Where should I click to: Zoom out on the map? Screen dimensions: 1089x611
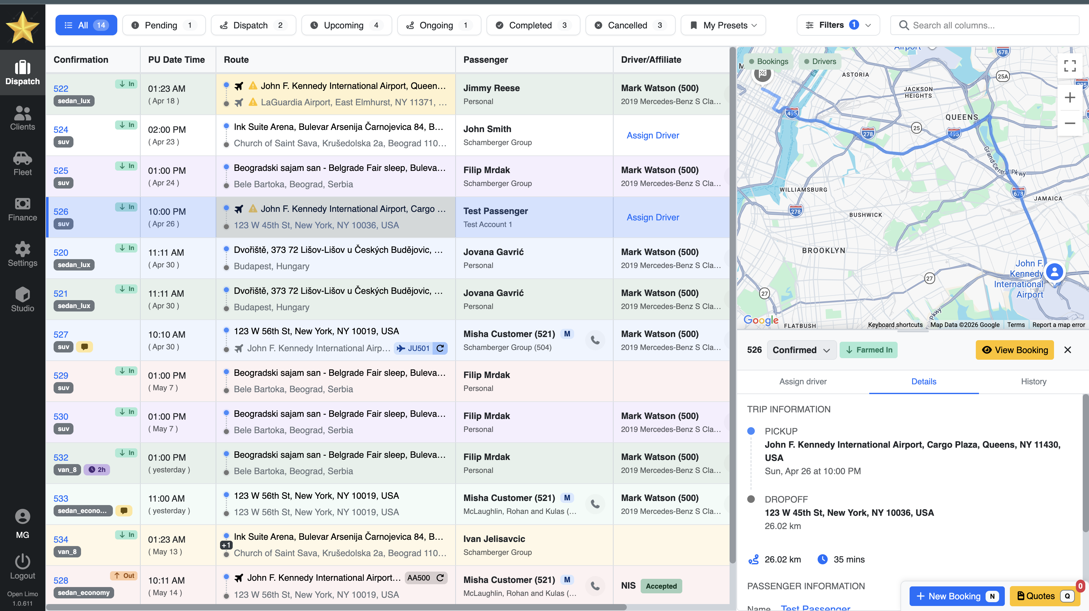point(1069,123)
